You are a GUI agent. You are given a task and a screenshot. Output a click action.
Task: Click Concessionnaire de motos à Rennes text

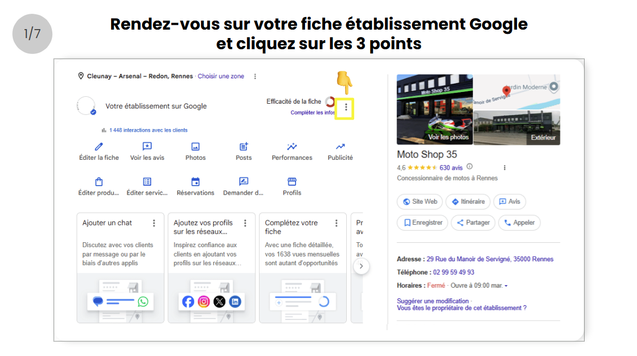[447, 178]
